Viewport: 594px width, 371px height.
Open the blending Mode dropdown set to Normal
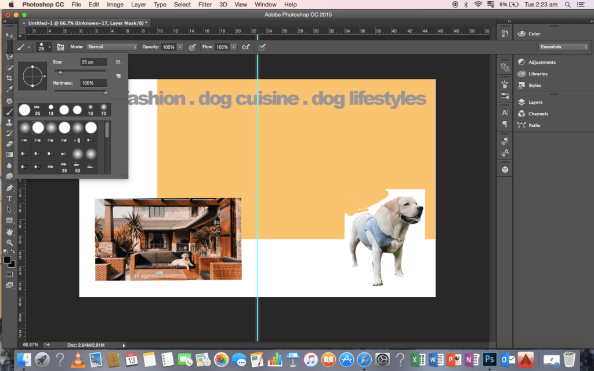coord(112,46)
